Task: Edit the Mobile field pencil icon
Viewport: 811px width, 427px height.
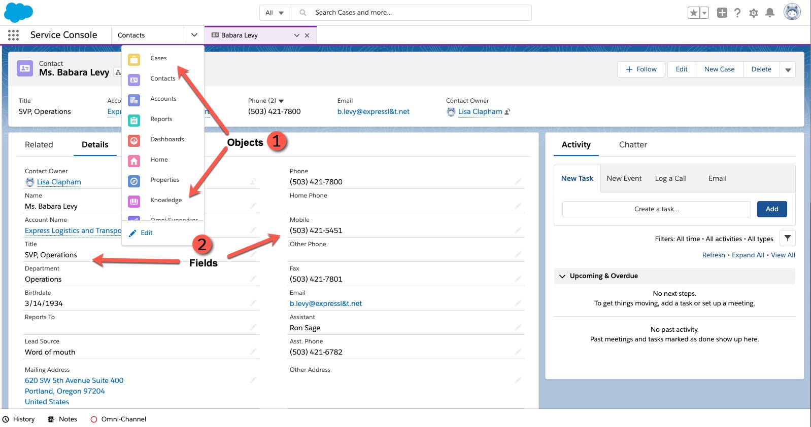Action: coord(518,230)
